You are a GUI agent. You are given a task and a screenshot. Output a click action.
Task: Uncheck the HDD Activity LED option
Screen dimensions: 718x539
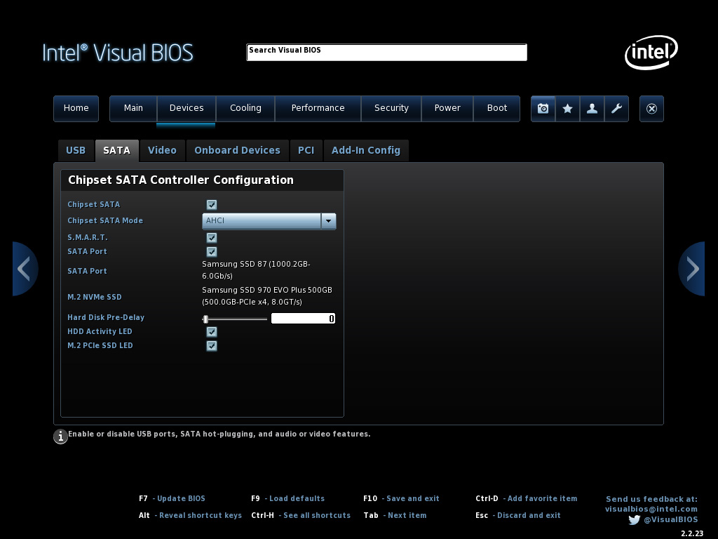coord(212,332)
